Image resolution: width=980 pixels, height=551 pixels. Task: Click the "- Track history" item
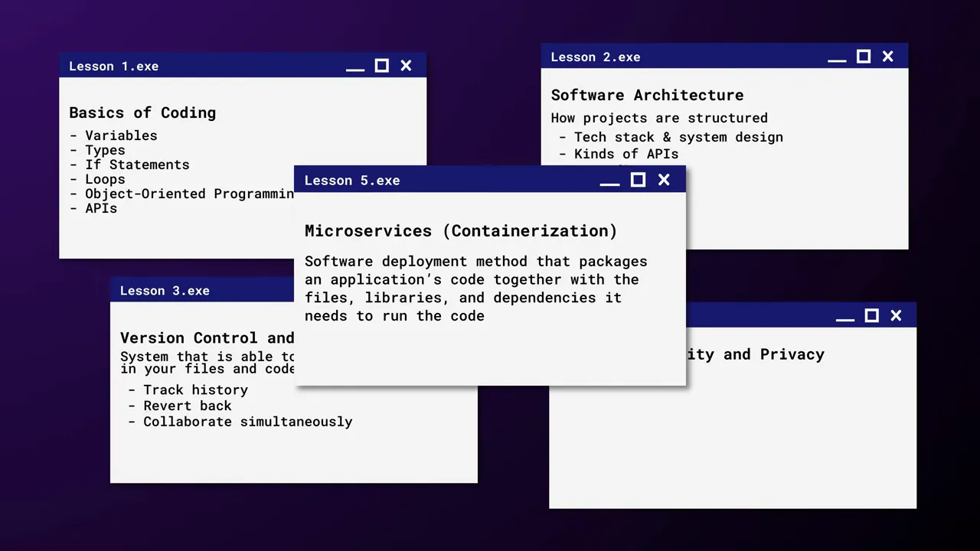(188, 390)
